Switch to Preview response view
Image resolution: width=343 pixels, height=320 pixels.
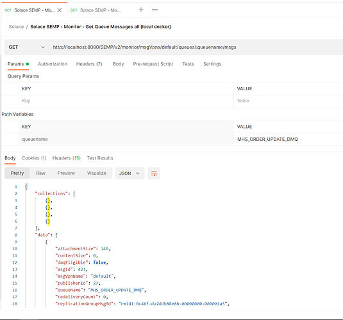point(66,173)
